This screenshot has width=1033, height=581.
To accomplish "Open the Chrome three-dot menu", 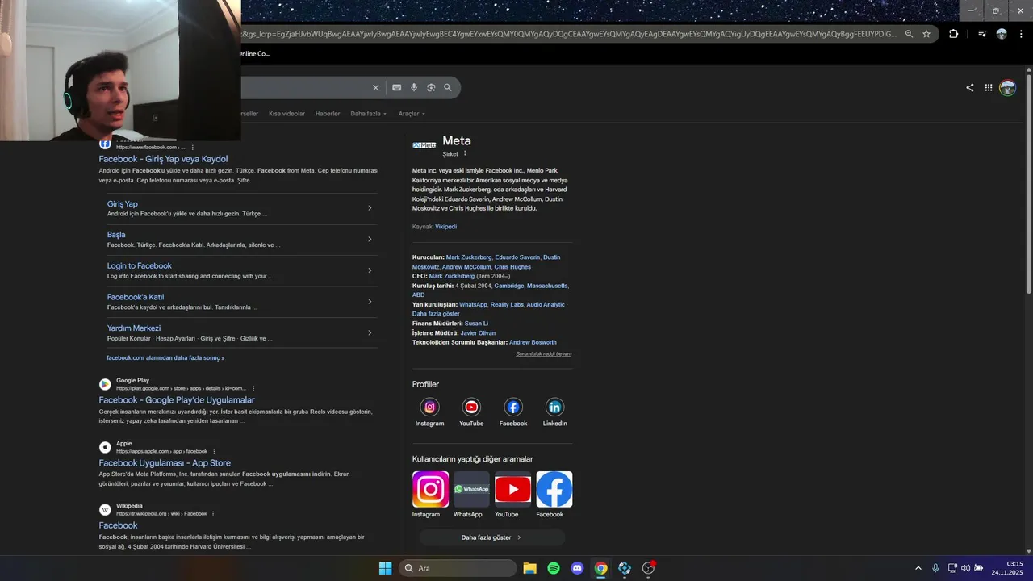I will (x=1020, y=34).
